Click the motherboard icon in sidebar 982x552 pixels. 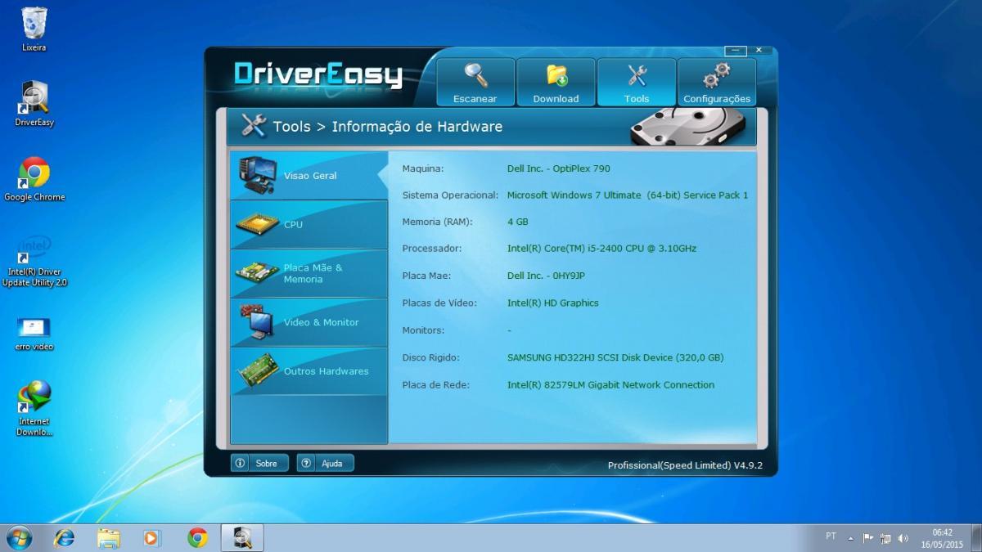click(257, 272)
